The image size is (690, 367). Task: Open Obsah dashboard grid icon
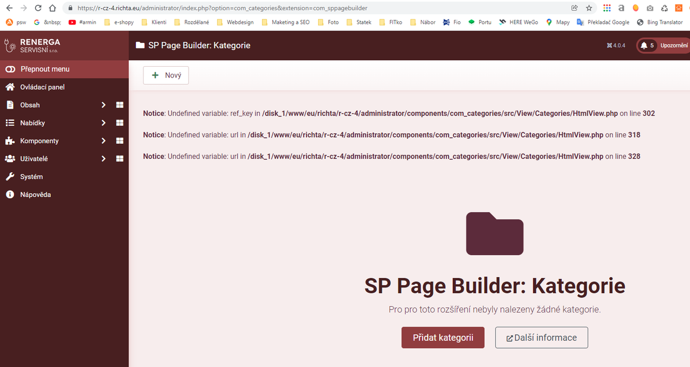(x=120, y=105)
